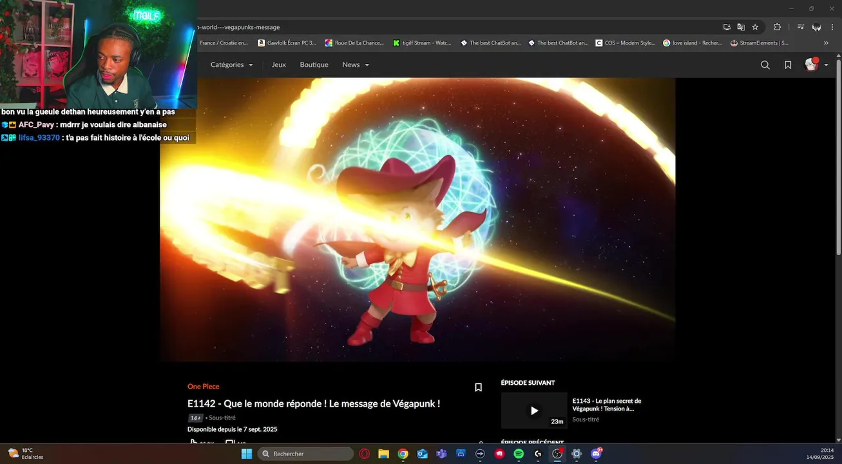Open the Settings gear from the taskbar
This screenshot has height=464, width=842.
tap(577, 454)
